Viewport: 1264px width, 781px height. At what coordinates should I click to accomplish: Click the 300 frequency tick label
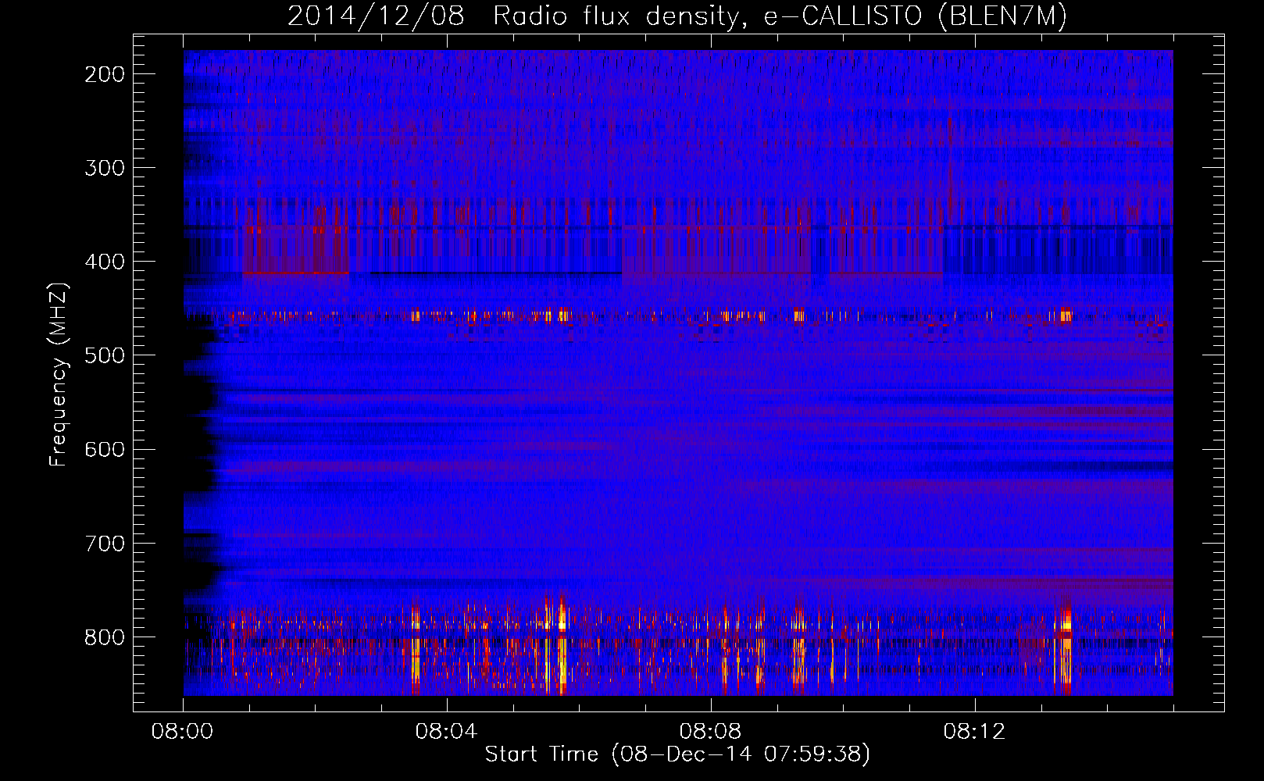(x=105, y=168)
